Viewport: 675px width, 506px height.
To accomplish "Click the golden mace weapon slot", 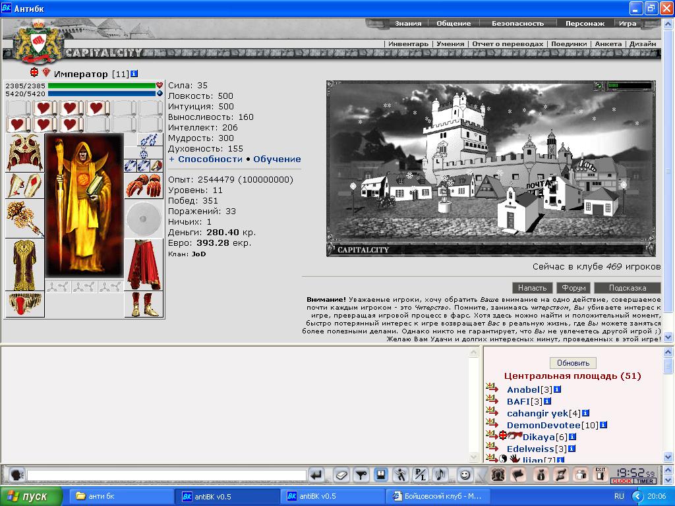I will coord(24,219).
